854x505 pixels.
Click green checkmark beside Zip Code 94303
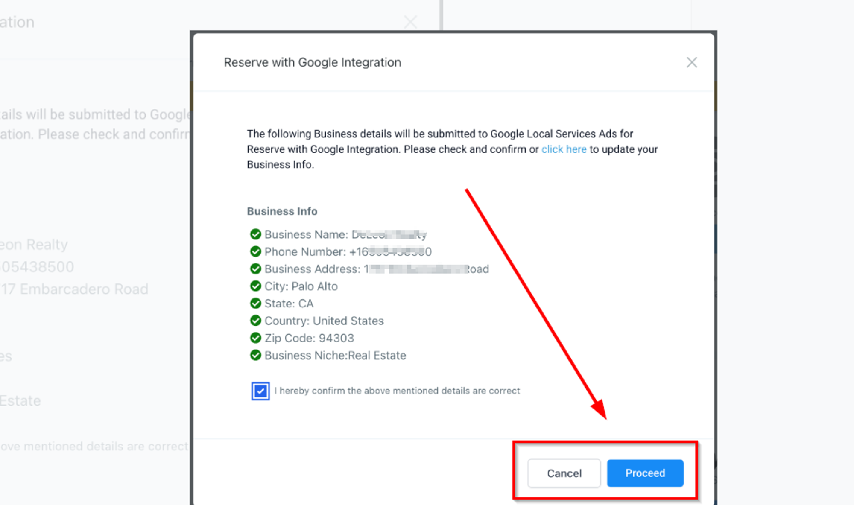tap(255, 338)
